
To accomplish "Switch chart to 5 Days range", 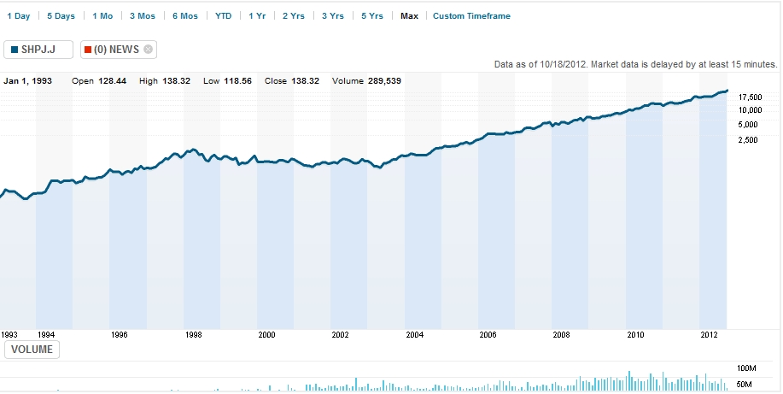I will tap(61, 16).
